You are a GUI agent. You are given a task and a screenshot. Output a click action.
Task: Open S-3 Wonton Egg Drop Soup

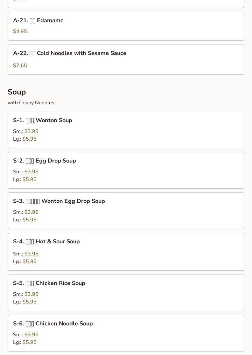pos(59,201)
